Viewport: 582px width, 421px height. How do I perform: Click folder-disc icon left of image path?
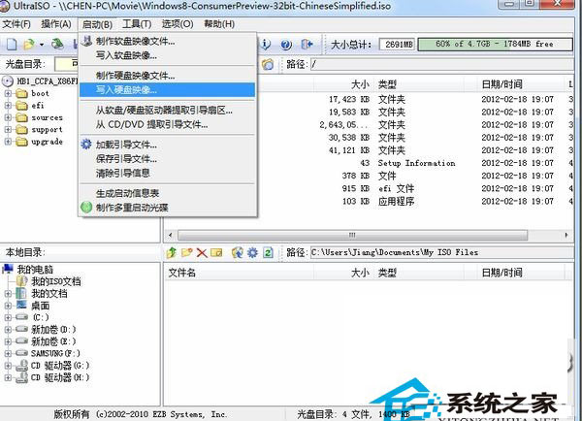(x=268, y=64)
